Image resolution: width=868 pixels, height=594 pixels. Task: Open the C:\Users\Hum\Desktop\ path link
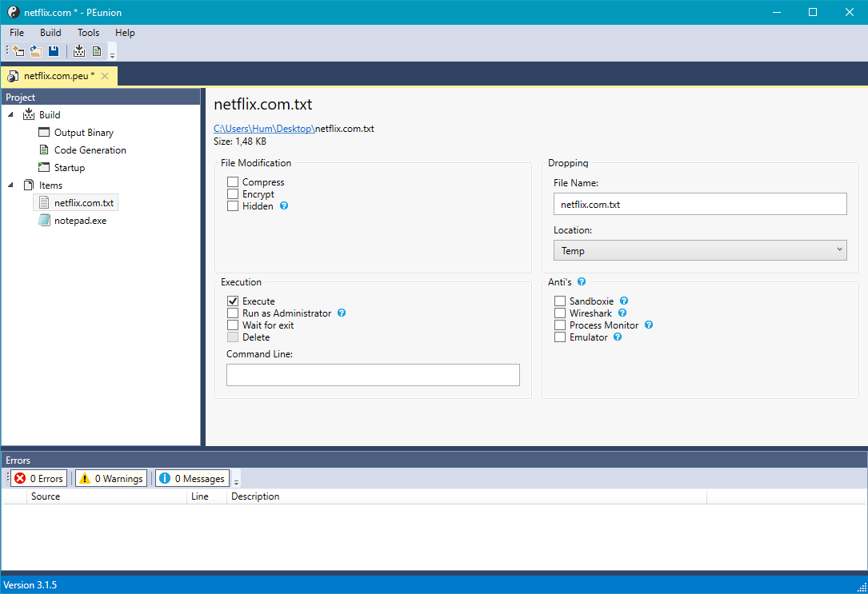[264, 128]
